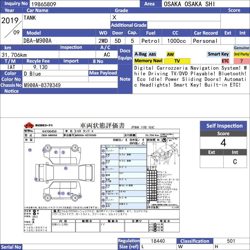250x250 pixels.
Task: Select car name TANK
Action: click(30, 18)
